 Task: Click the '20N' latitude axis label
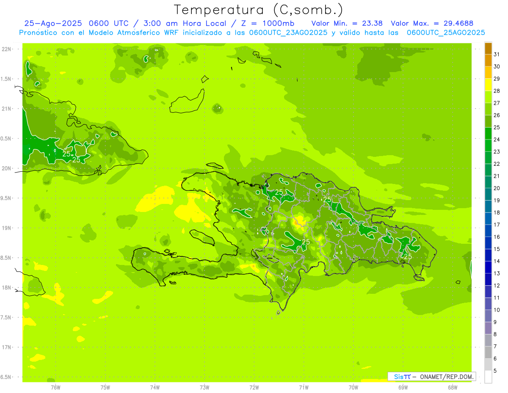(x=6, y=168)
